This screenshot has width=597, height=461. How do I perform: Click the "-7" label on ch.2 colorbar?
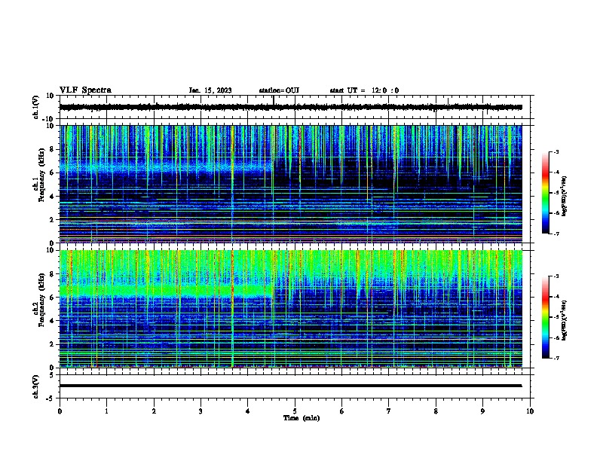pyautogui.click(x=556, y=358)
